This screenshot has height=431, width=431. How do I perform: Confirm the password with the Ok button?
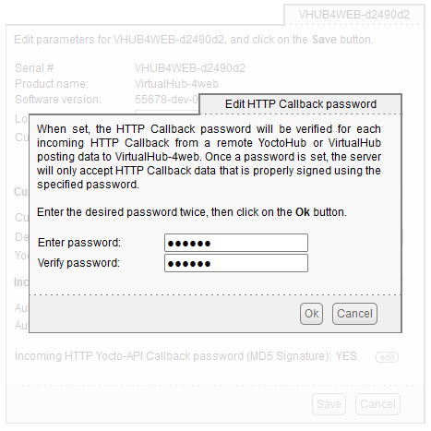(311, 314)
